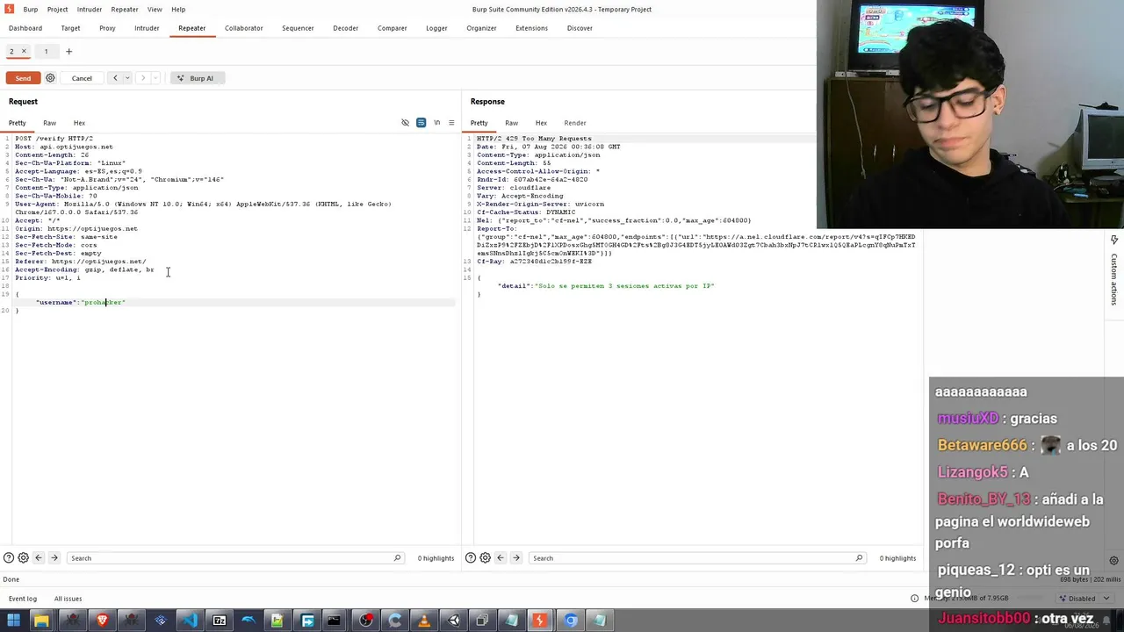The height and width of the screenshot is (632, 1124).
Task: Jump to previous Request search match
Action: coord(39,558)
